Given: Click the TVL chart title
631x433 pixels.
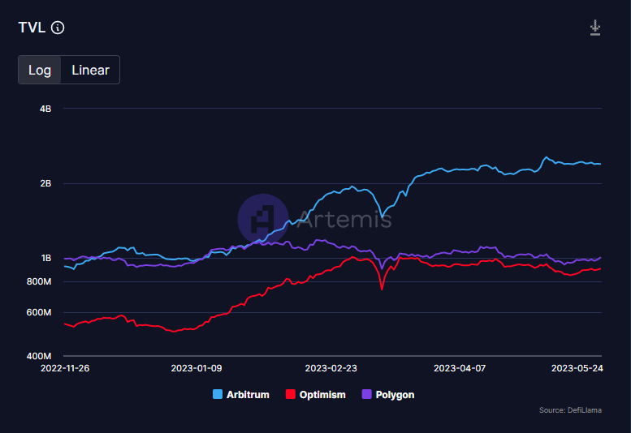Looking at the screenshot, I should click(x=32, y=28).
